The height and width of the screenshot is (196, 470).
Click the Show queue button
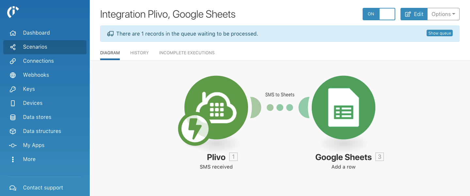click(x=440, y=33)
